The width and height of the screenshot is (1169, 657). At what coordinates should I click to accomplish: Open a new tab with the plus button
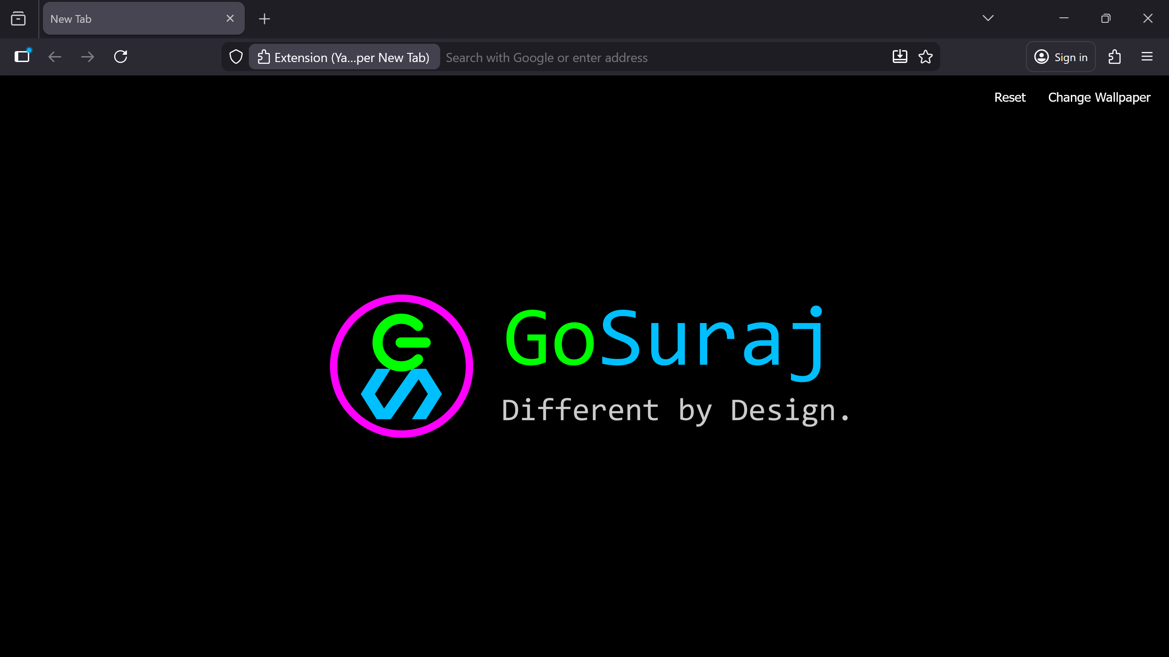pos(264,19)
